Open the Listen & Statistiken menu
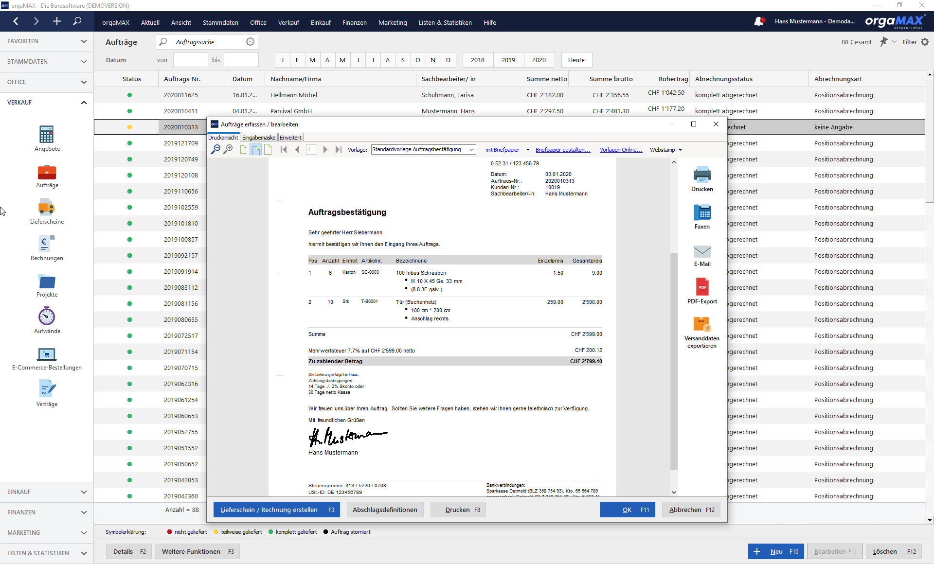The height and width of the screenshot is (564, 934). (445, 22)
